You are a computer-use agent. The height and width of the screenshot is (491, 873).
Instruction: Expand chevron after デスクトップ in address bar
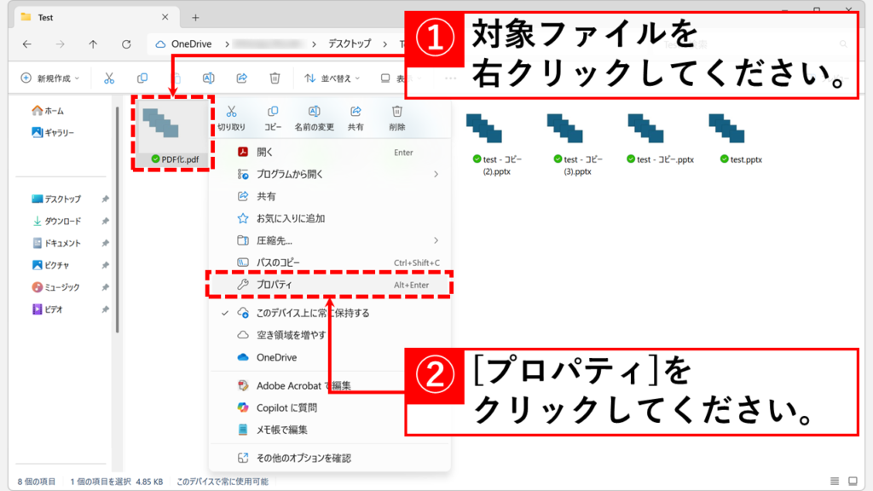[x=384, y=44]
